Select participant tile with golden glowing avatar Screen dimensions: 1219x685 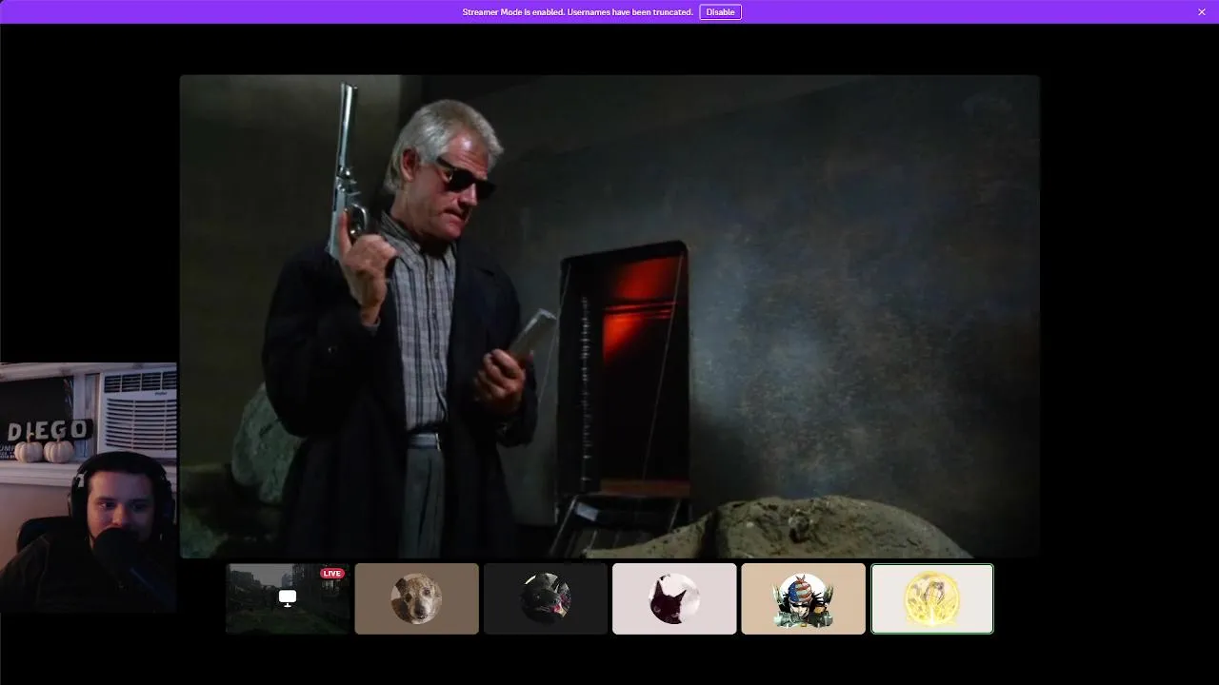click(932, 598)
